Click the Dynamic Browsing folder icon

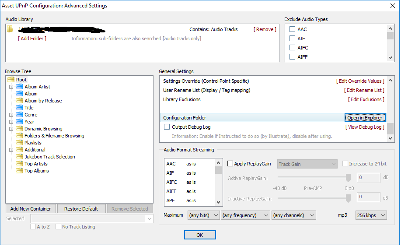tap(19, 129)
